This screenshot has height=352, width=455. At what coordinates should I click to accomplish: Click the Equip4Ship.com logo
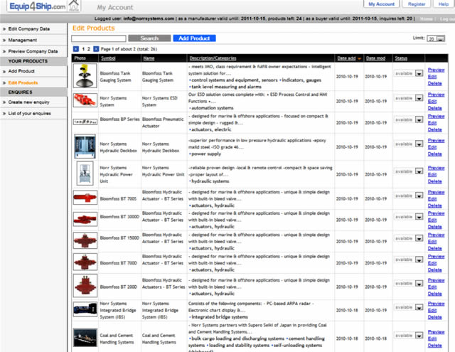pos(33,6)
